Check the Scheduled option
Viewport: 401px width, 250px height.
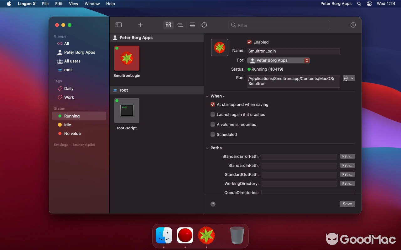point(213,134)
